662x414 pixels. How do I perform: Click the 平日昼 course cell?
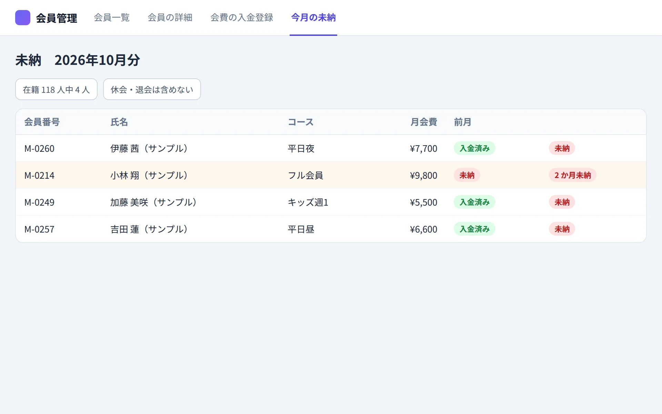301,229
